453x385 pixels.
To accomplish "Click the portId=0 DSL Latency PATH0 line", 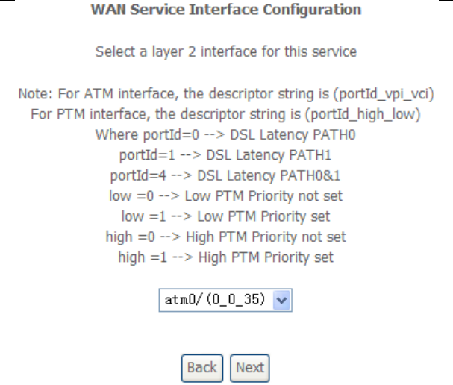I will pyautogui.click(x=225, y=137).
